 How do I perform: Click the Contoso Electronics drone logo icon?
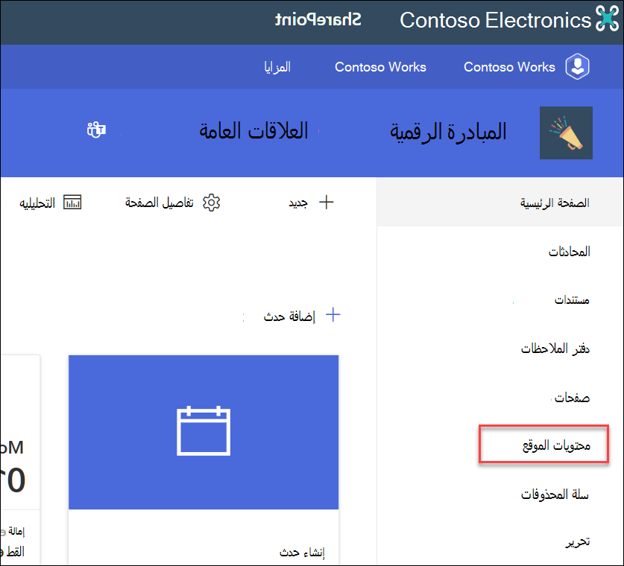coord(608,19)
